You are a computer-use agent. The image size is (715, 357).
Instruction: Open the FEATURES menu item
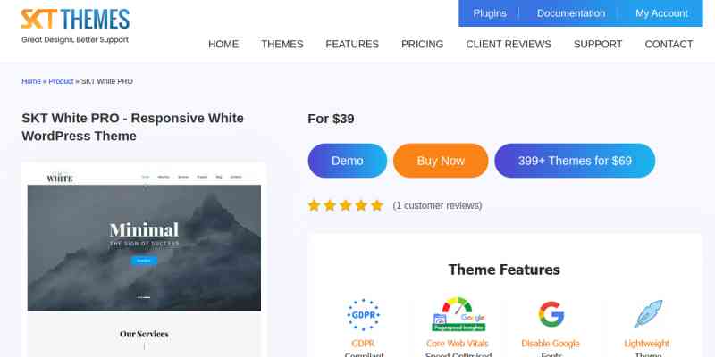point(352,44)
